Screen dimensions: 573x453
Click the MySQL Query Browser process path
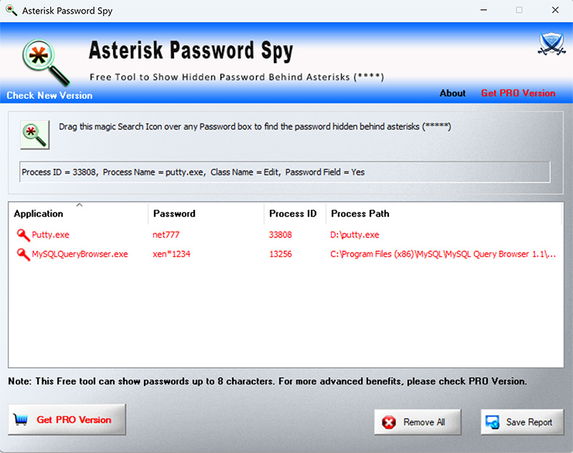click(443, 255)
